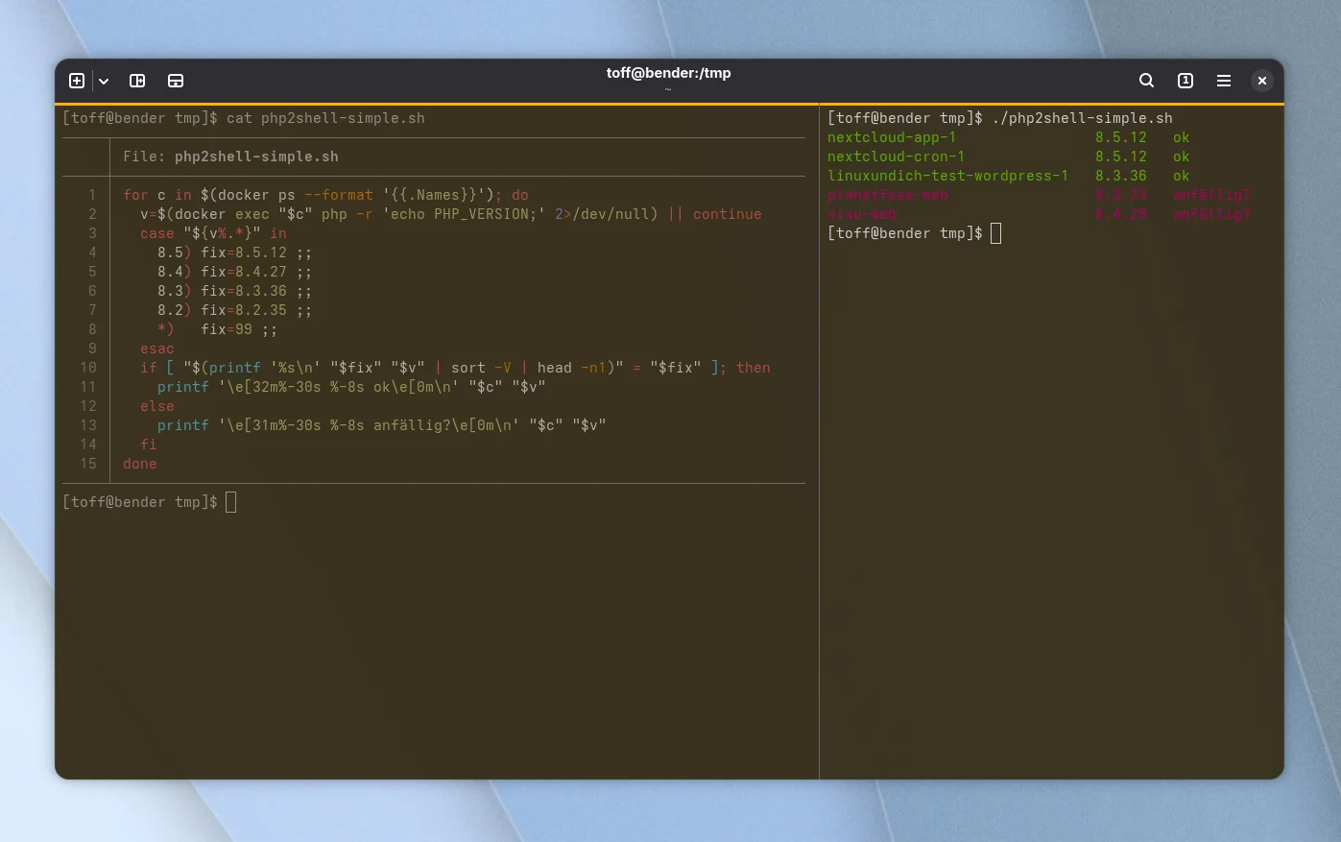Click version '8.4.20' in right pane output
The height and width of the screenshot is (842, 1341).
pos(1121,214)
